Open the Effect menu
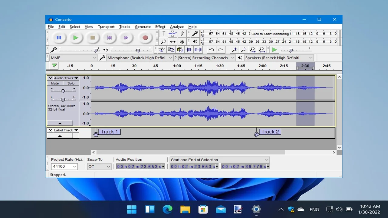The image size is (388, 218). pos(160,27)
